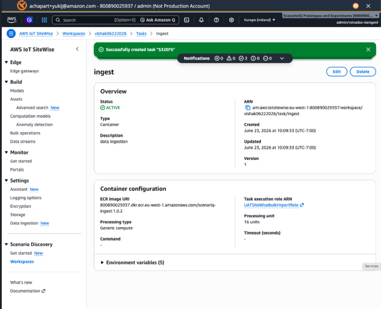Open Computation models in sidebar
The image size is (381, 309).
pos(30,116)
